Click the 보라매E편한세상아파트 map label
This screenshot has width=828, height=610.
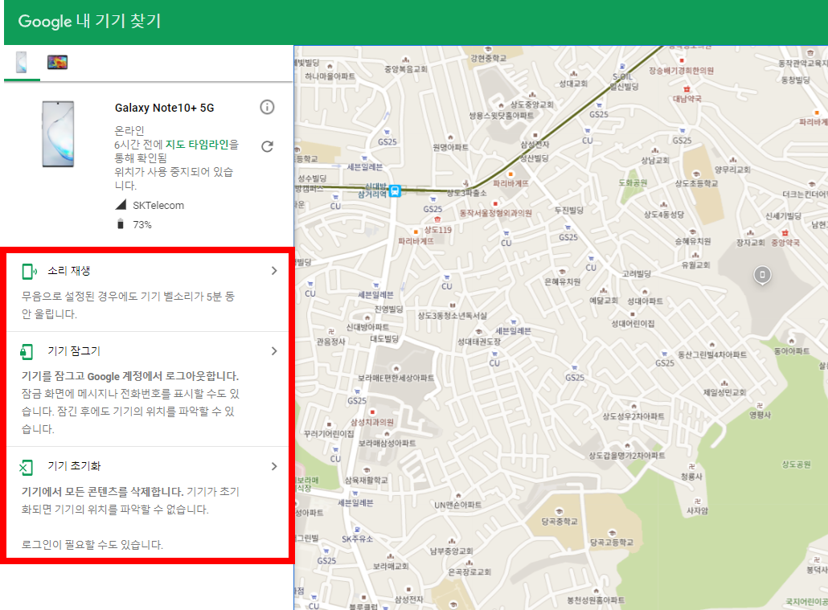396,378
